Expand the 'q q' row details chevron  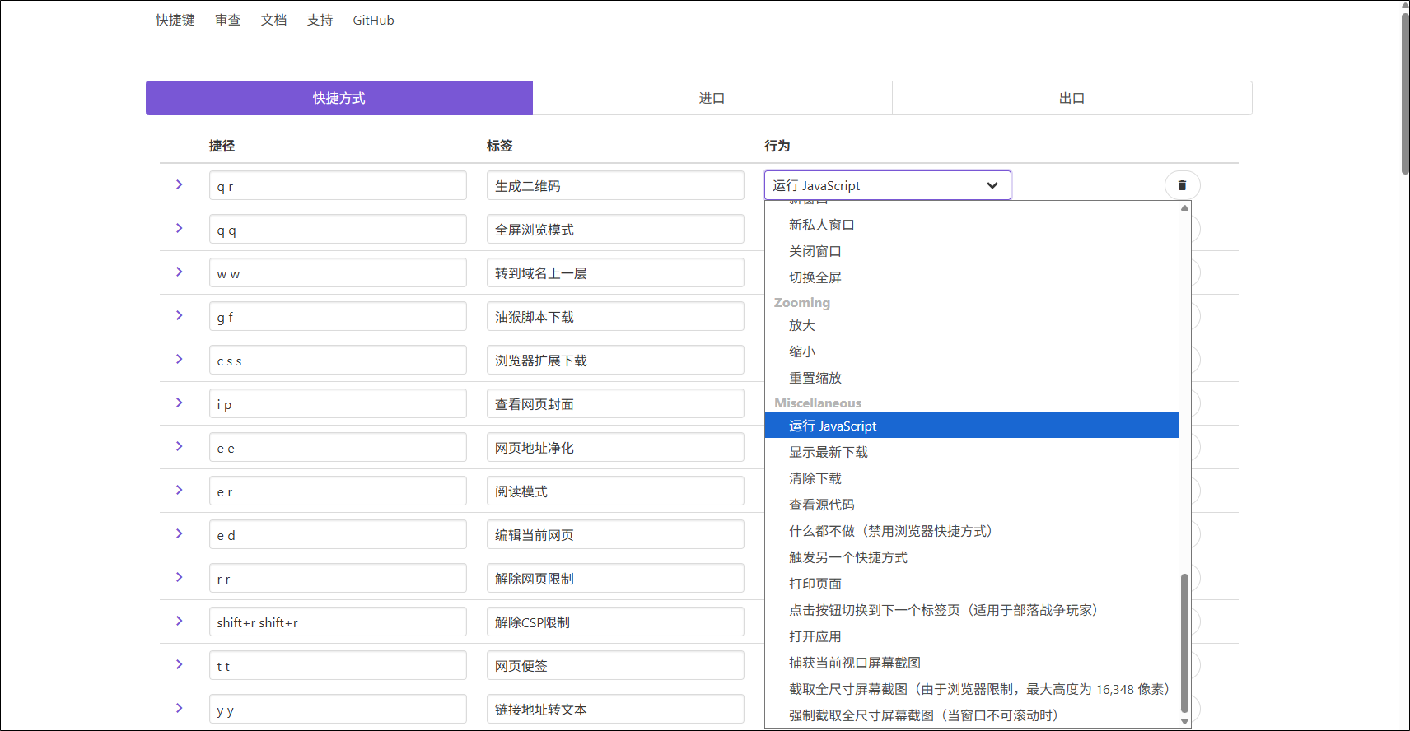(179, 229)
